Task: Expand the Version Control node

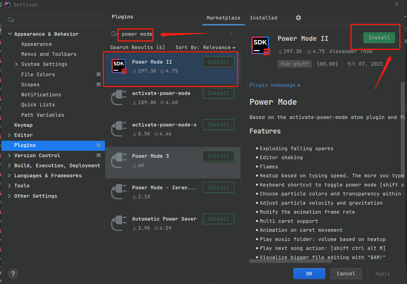Action: (9, 156)
